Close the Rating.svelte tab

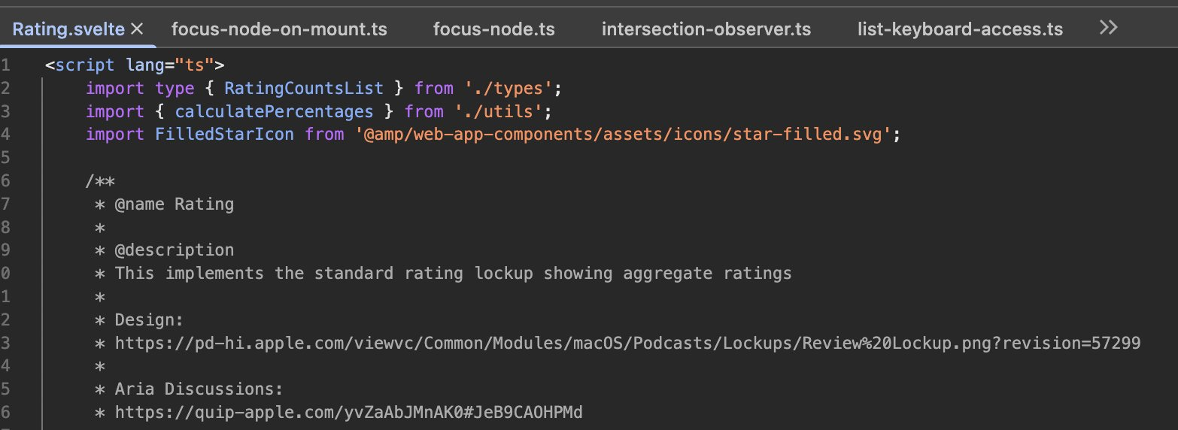point(137,29)
